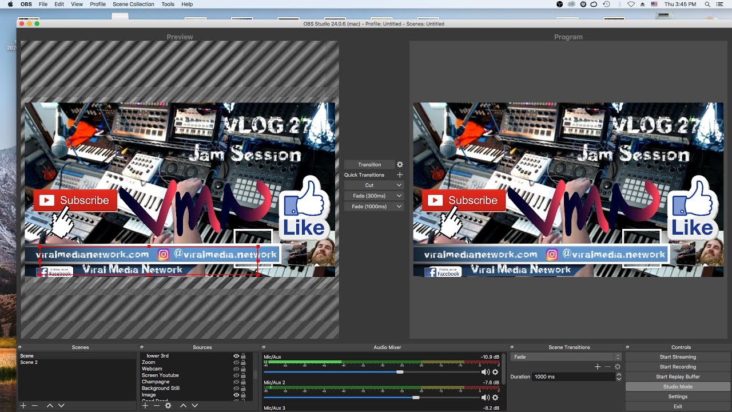The image size is (732, 412).
Task: Remove the selected source with the minus icon
Action: tap(156, 405)
